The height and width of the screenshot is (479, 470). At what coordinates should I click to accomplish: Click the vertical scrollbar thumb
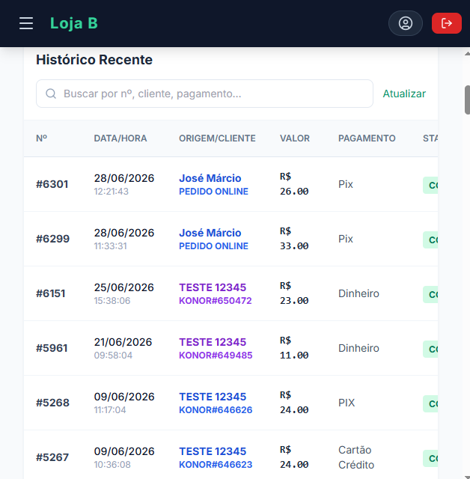467,100
